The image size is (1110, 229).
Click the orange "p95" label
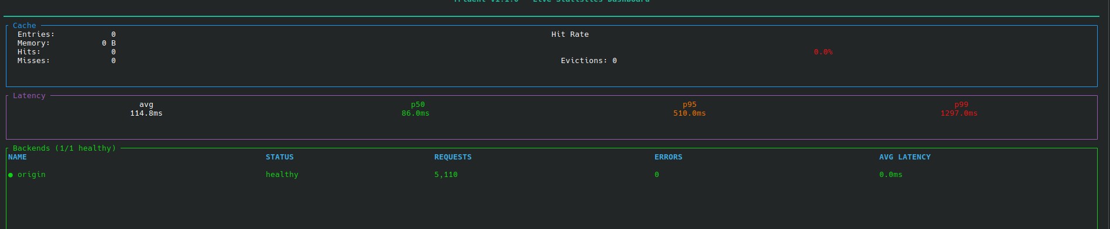click(x=690, y=105)
